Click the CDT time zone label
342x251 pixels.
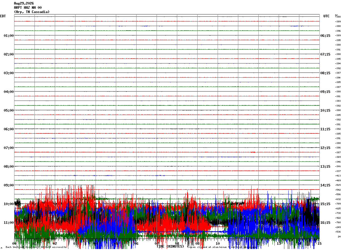(3, 16)
